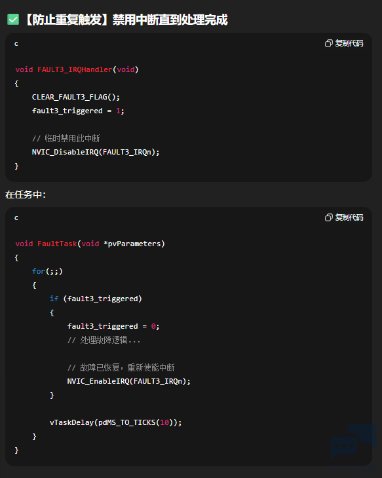Click 复制代码 text in the second code block
The width and height of the screenshot is (382, 478).
pos(349,217)
